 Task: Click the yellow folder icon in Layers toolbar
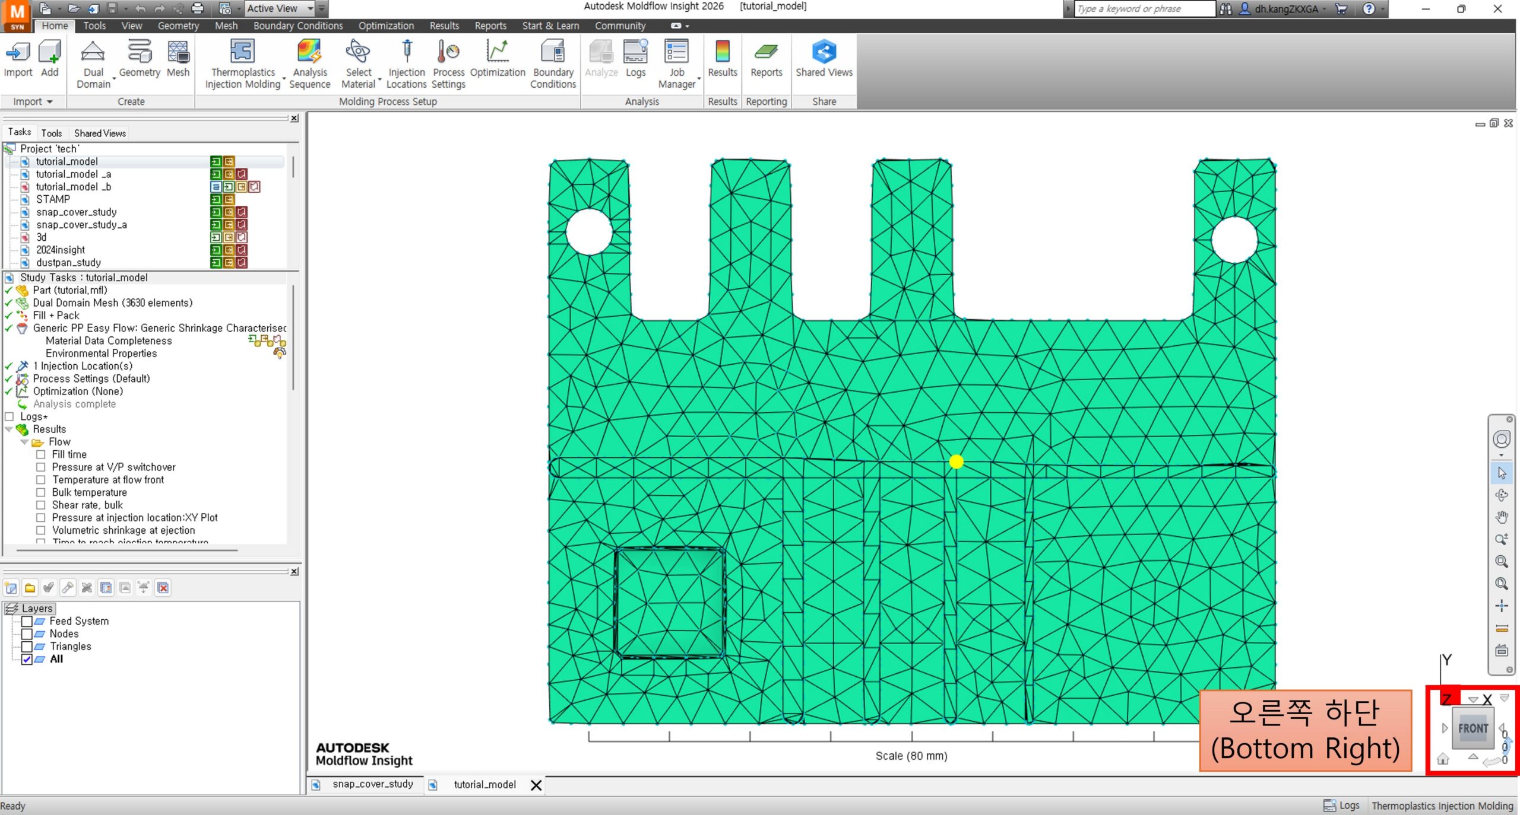click(30, 588)
